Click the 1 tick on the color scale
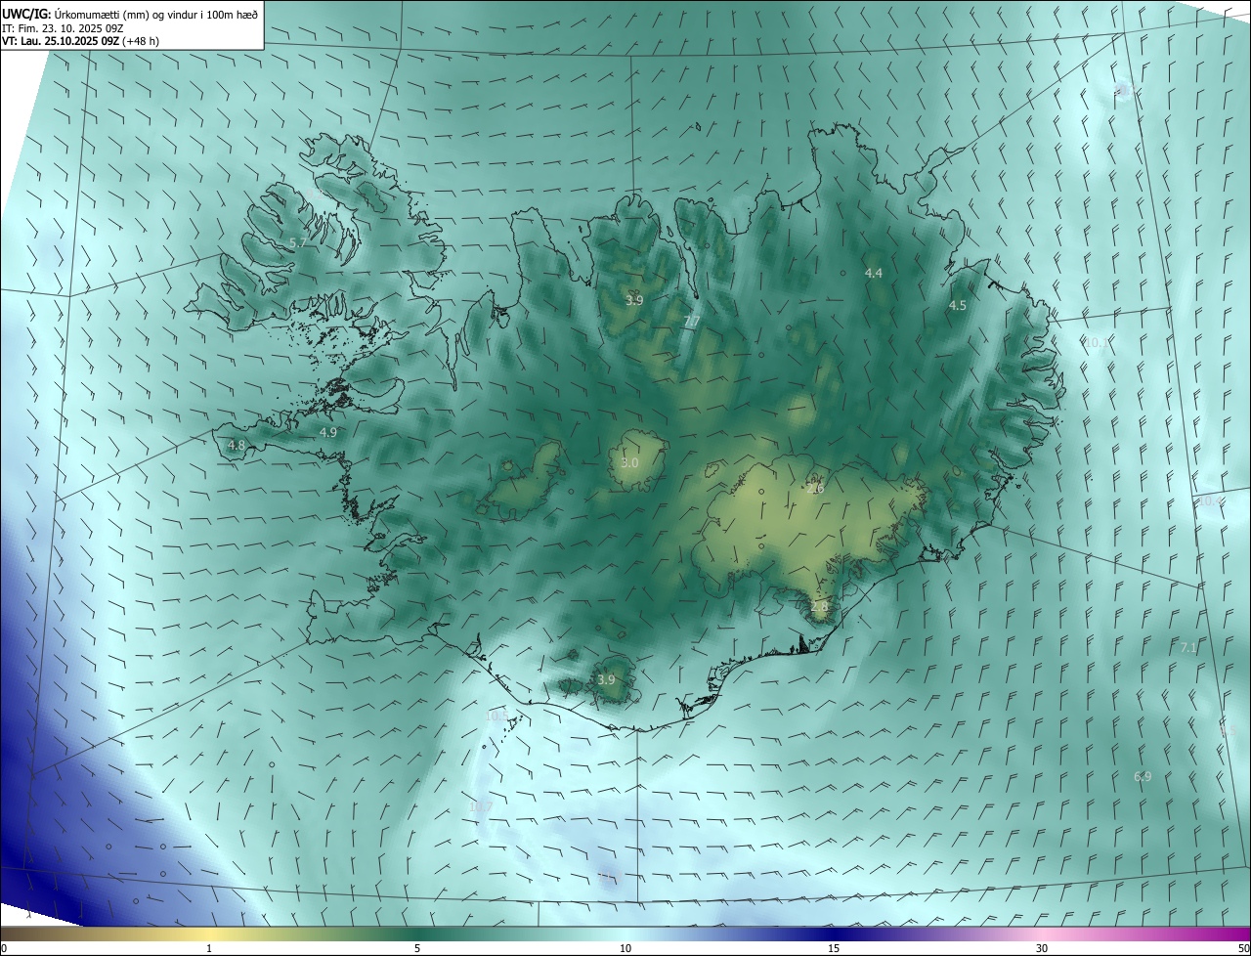 coord(209,948)
